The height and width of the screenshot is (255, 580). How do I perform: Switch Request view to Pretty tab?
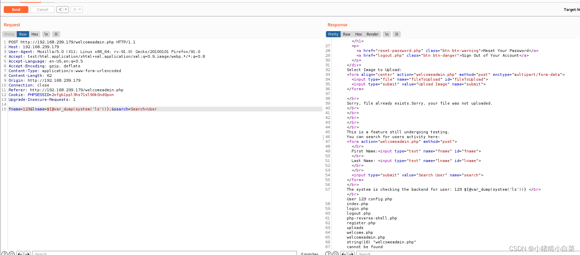pyautogui.click(x=10, y=34)
